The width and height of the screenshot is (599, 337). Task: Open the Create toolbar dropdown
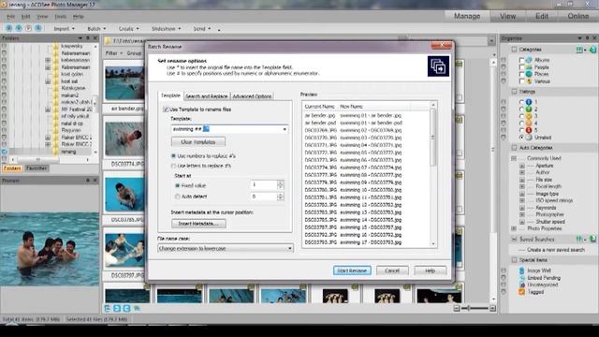tap(129, 29)
